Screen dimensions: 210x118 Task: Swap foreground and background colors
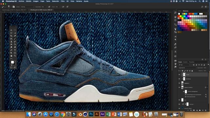tap(15, 61)
